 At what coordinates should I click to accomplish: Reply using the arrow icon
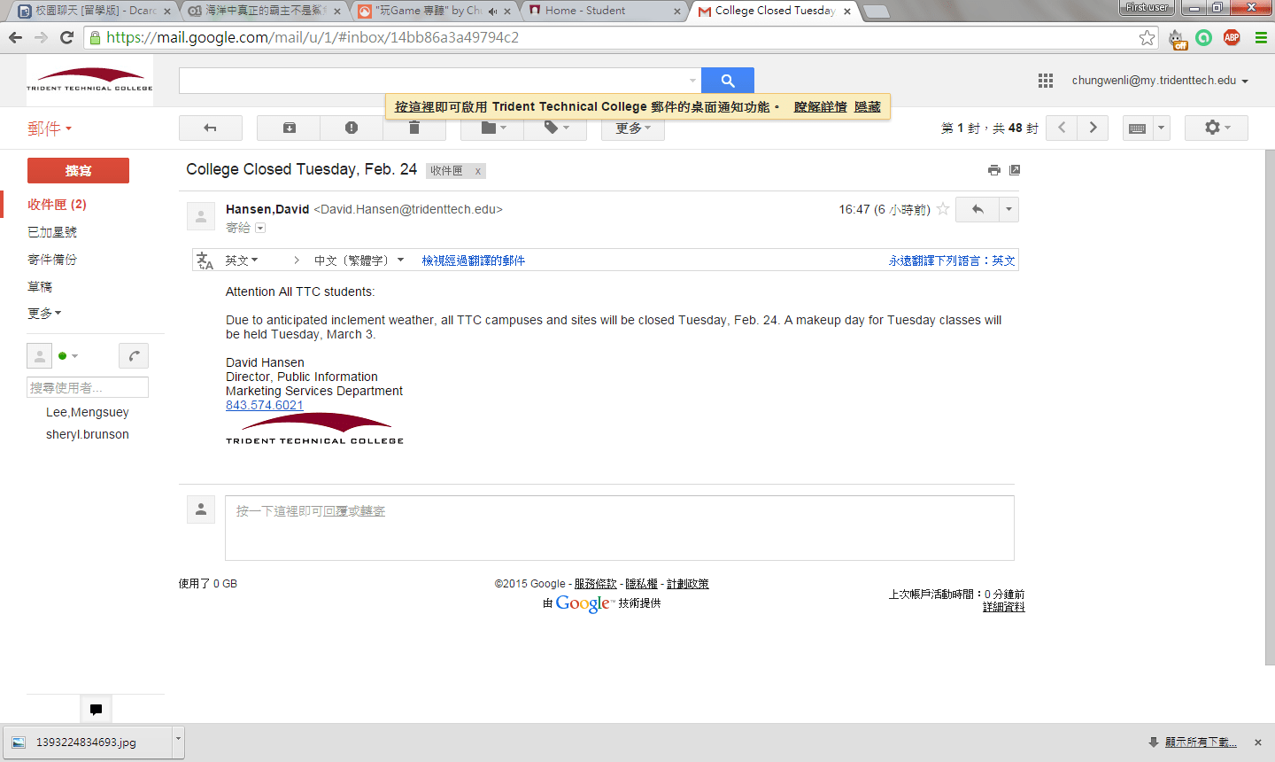pos(977,209)
